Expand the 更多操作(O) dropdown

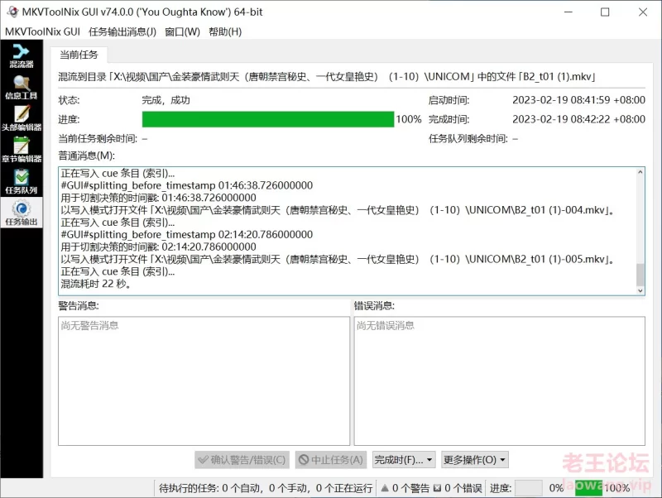(474, 460)
